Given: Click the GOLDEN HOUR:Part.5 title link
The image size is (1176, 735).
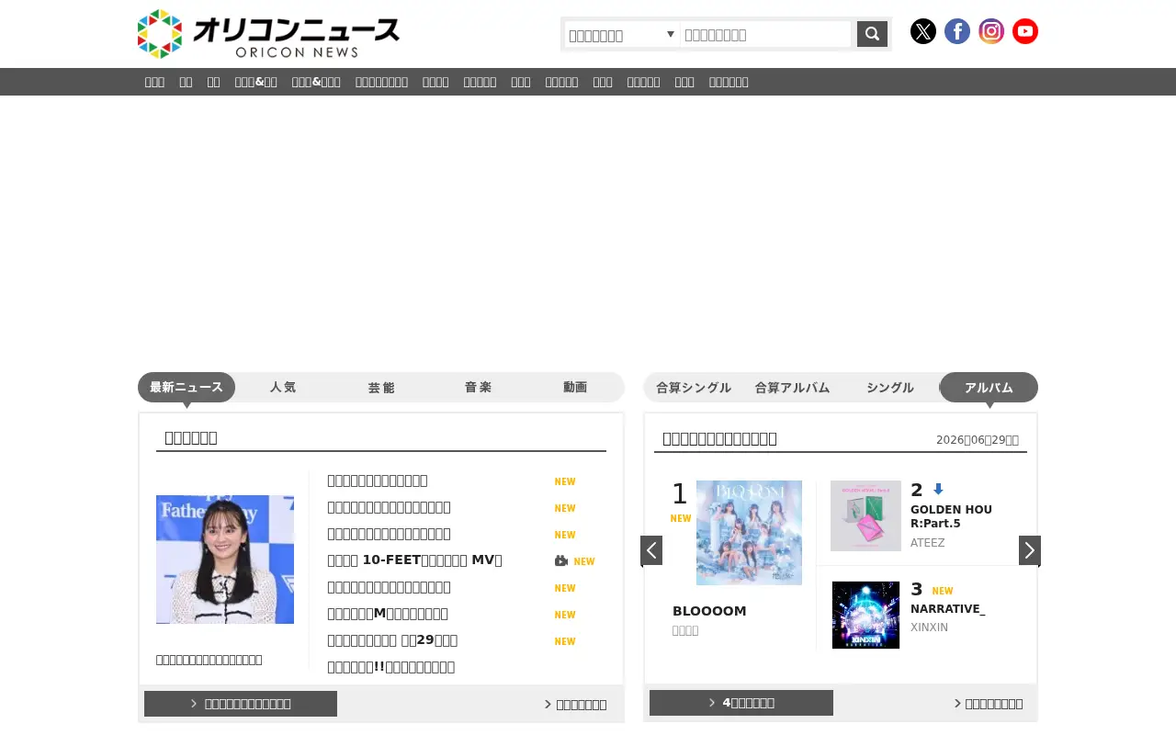Looking at the screenshot, I should click(951, 516).
